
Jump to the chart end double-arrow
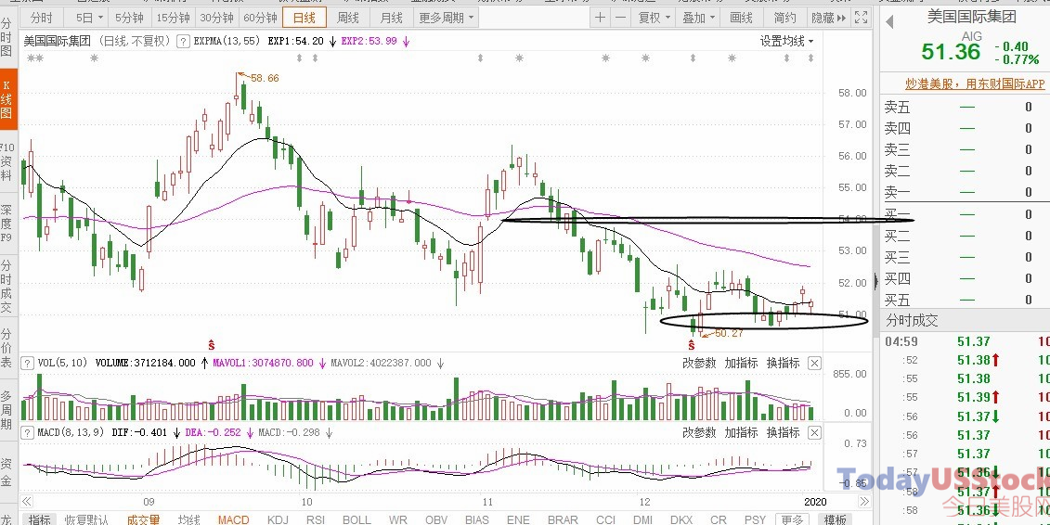(x=864, y=502)
